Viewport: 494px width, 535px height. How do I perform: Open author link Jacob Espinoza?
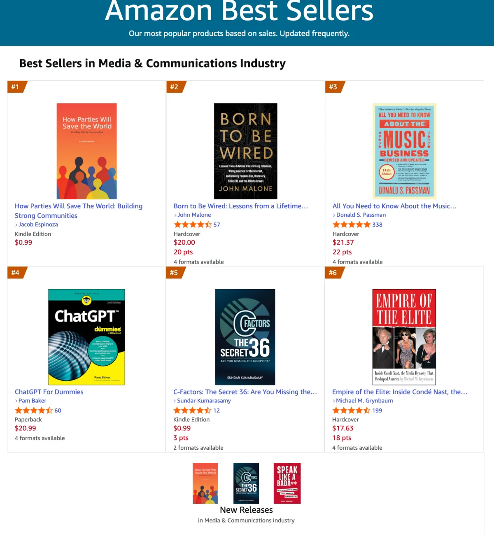click(x=38, y=224)
